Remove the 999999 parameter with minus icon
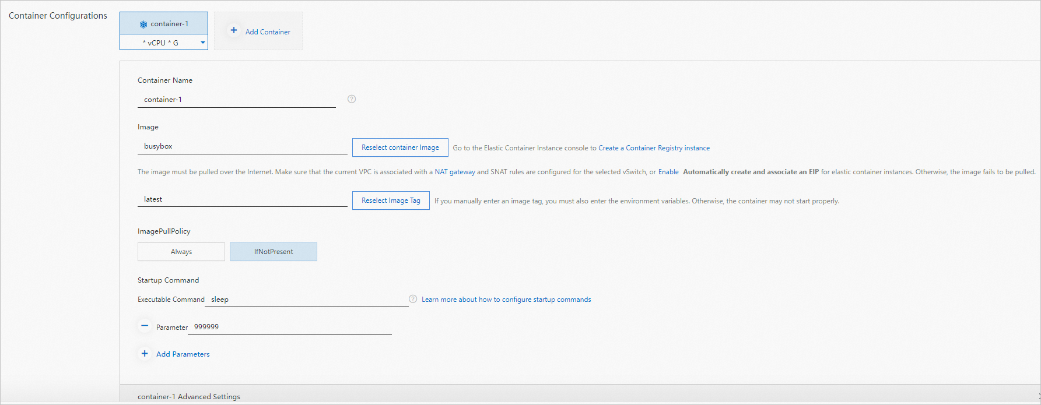 click(145, 326)
